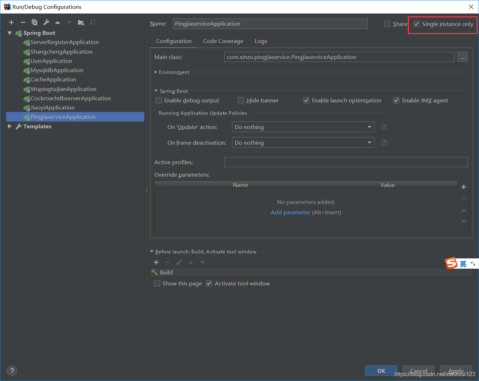Sort configurations alphabetically
Image resolution: width=479 pixels, height=381 pixels.
tap(92, 22)
